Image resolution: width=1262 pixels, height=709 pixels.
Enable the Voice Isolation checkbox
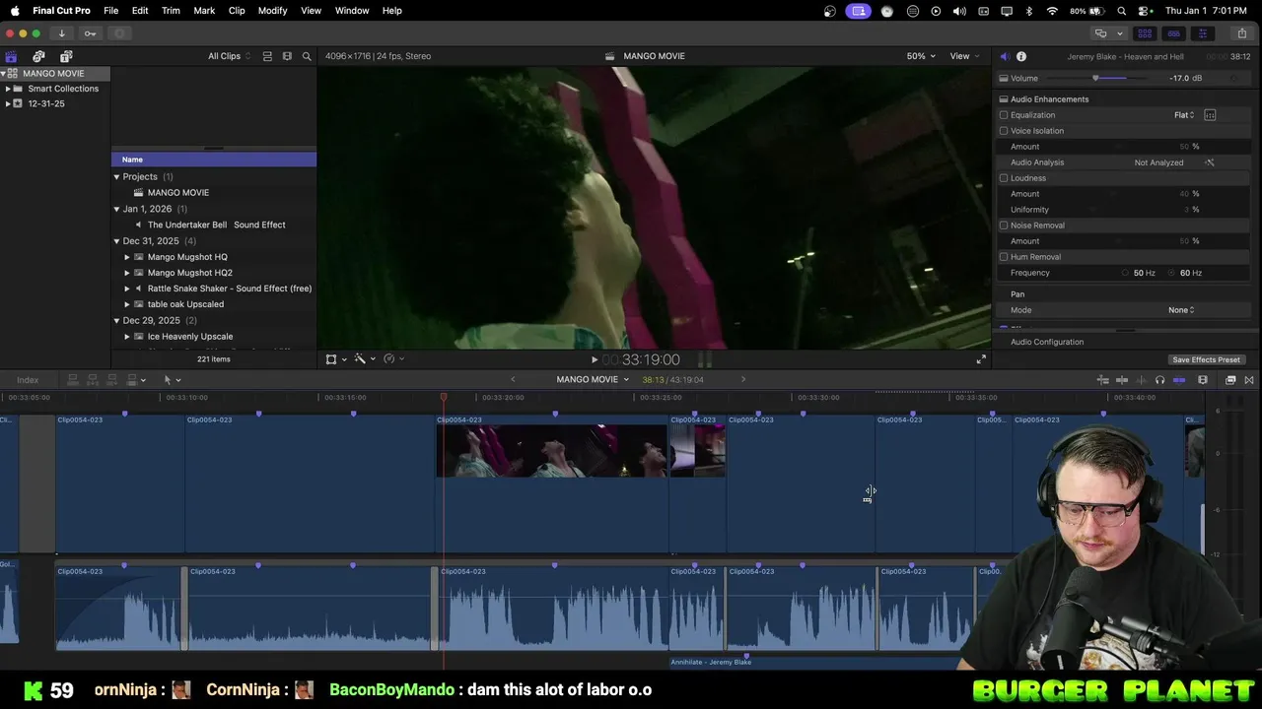[1004, 131]
